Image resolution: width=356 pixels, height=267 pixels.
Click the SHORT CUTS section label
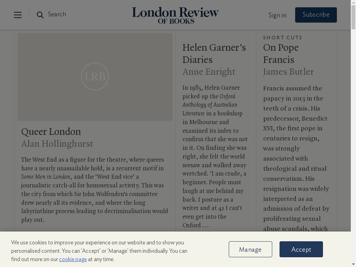click(x=283, y=38)
